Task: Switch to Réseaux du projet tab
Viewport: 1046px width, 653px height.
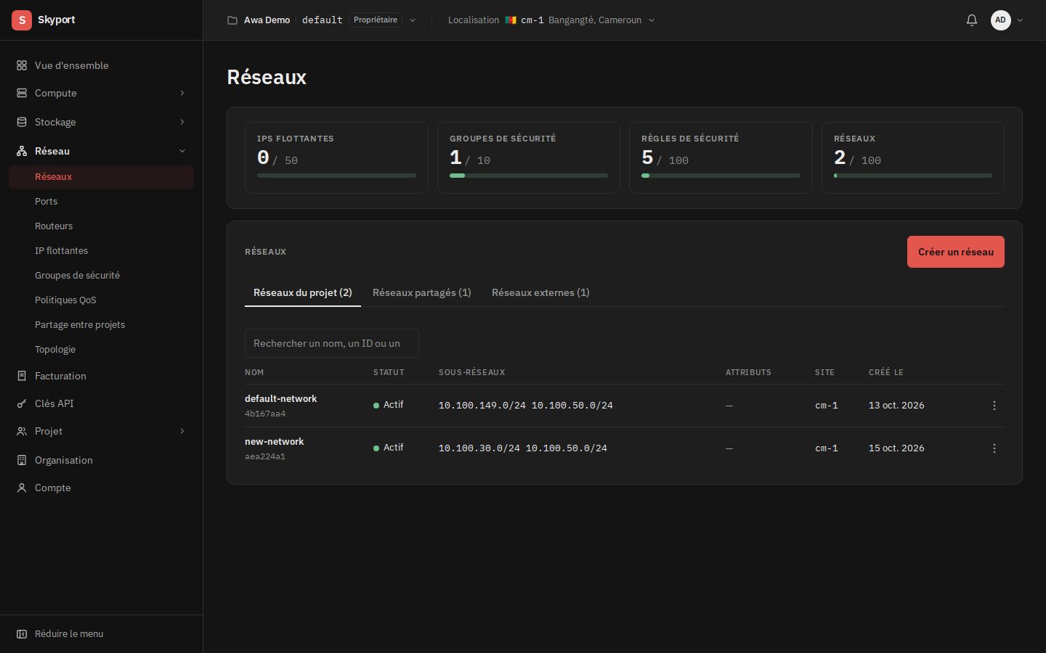Action: pyautogui.click(x=303, y=292)
